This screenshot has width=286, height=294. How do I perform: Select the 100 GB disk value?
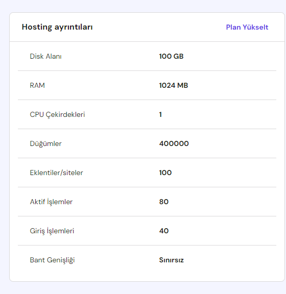point(171,56)
